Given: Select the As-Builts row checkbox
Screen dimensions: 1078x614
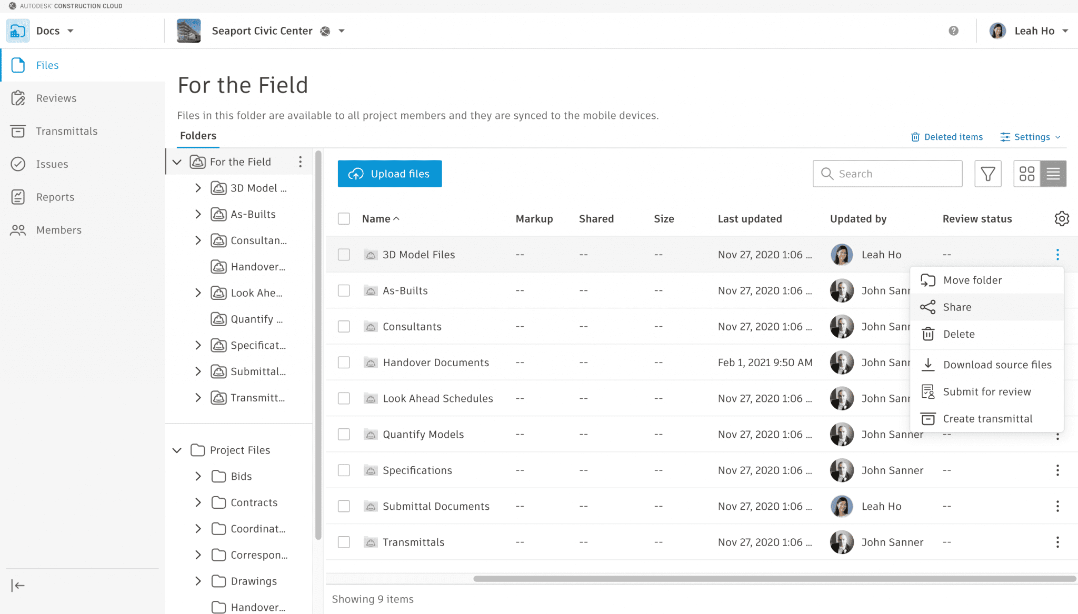Looking at the screenshot, I should click(344, 290).
